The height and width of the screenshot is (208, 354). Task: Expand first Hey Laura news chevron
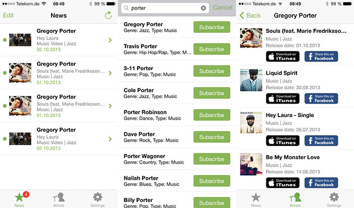click(x=110, y=40)
